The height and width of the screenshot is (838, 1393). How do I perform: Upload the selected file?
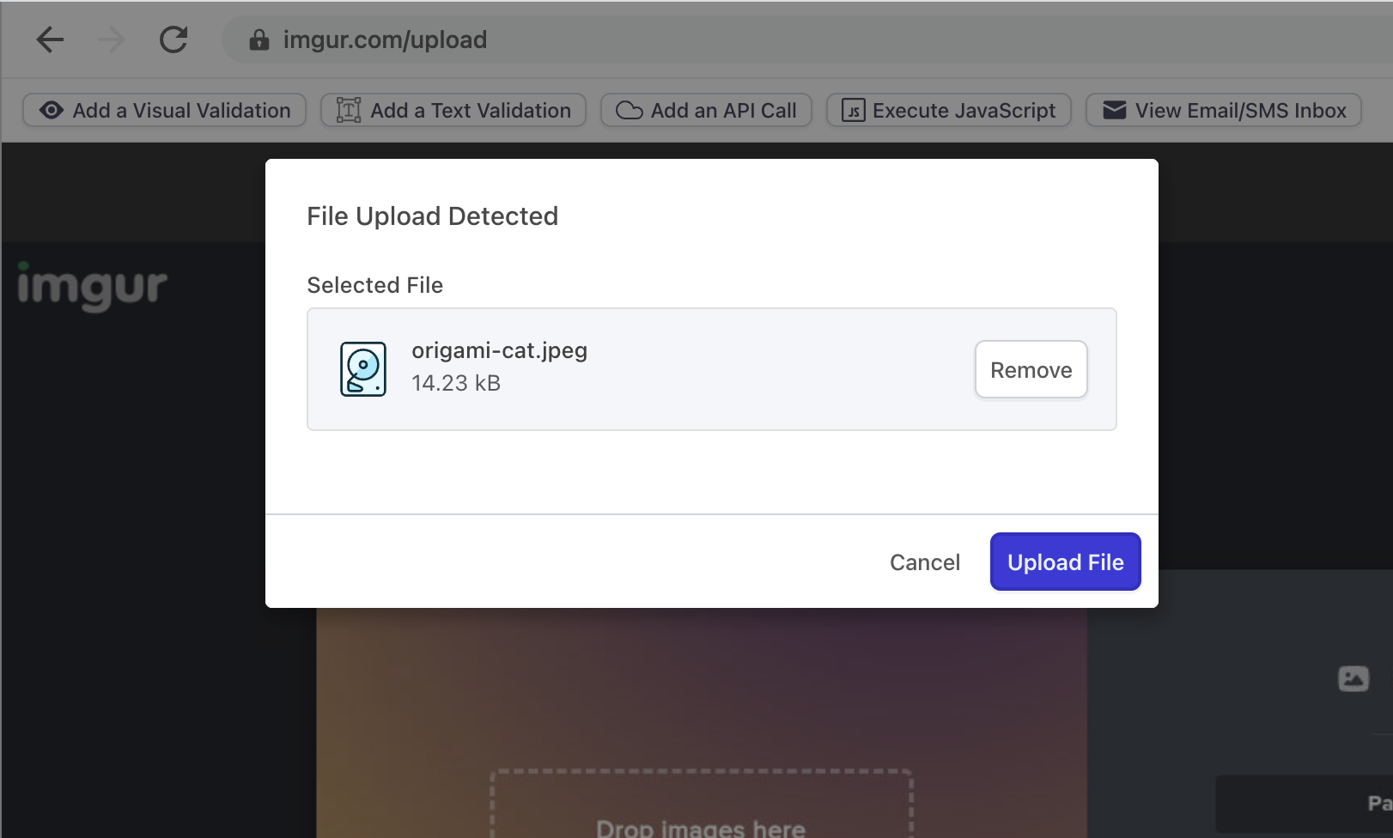pos(1065,562)
